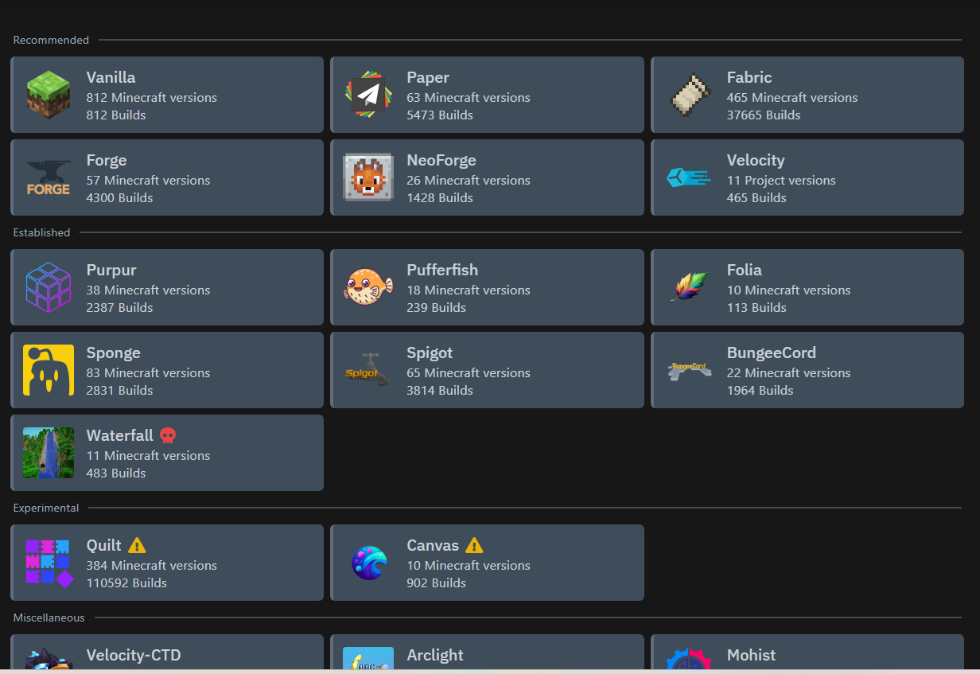Click the Spigot faucet logo icon
980x674 pixels.
coord(368,370)
